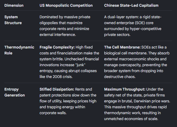Viewport: 177px width, 127px height.
Task: Click the text about corporate walls
Action: [x=53, y=113]
